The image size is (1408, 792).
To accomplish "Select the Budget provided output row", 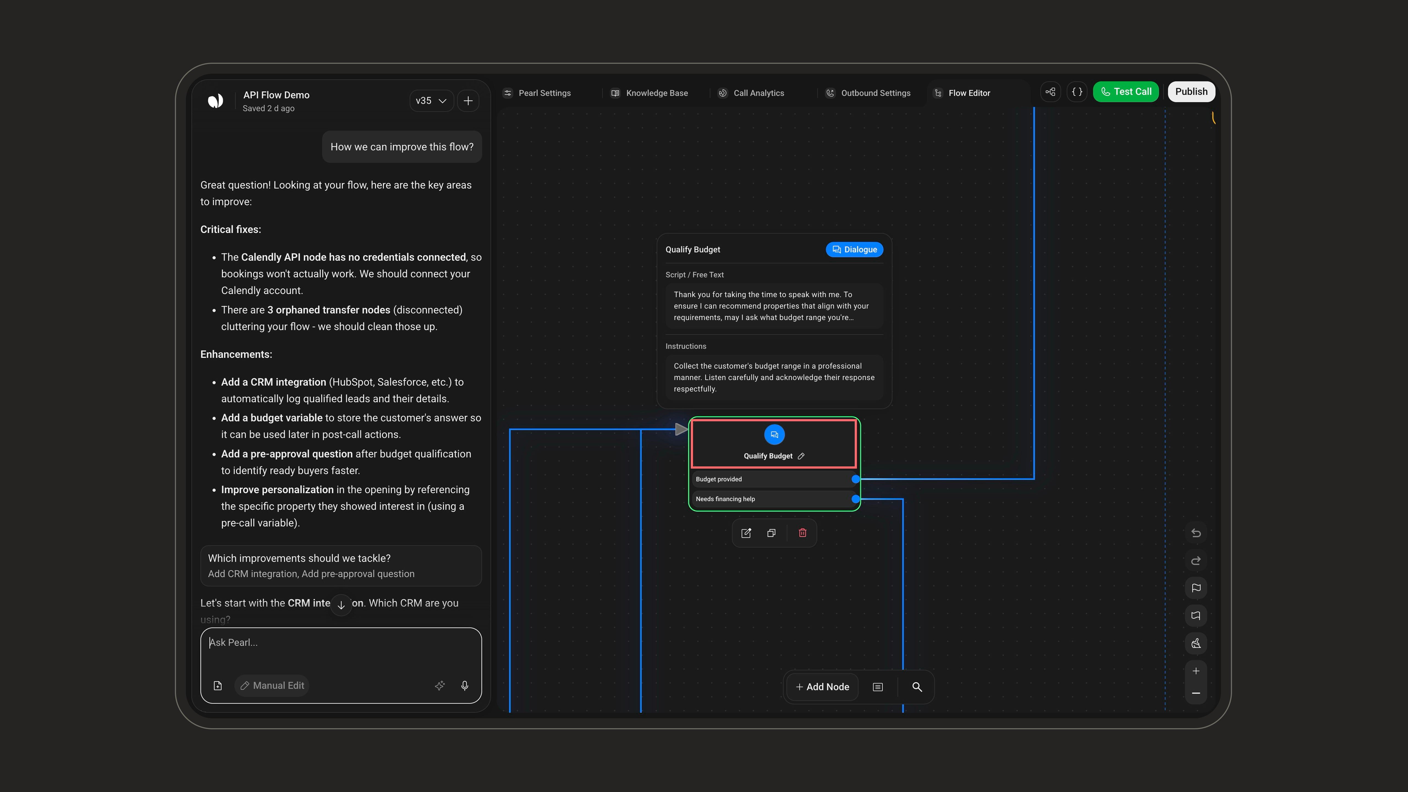I will (x=774, y=479).
